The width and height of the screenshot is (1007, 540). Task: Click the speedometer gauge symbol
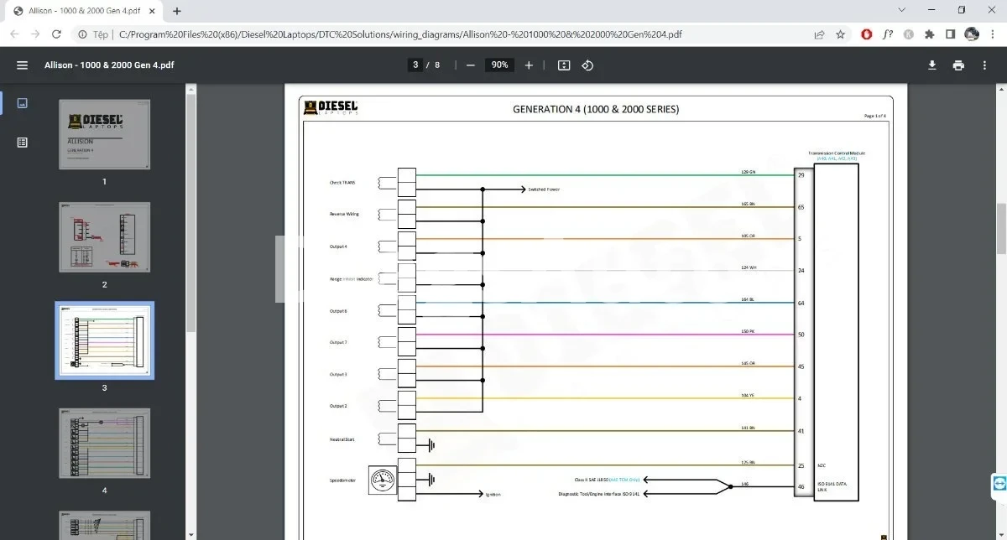[383, 480]
